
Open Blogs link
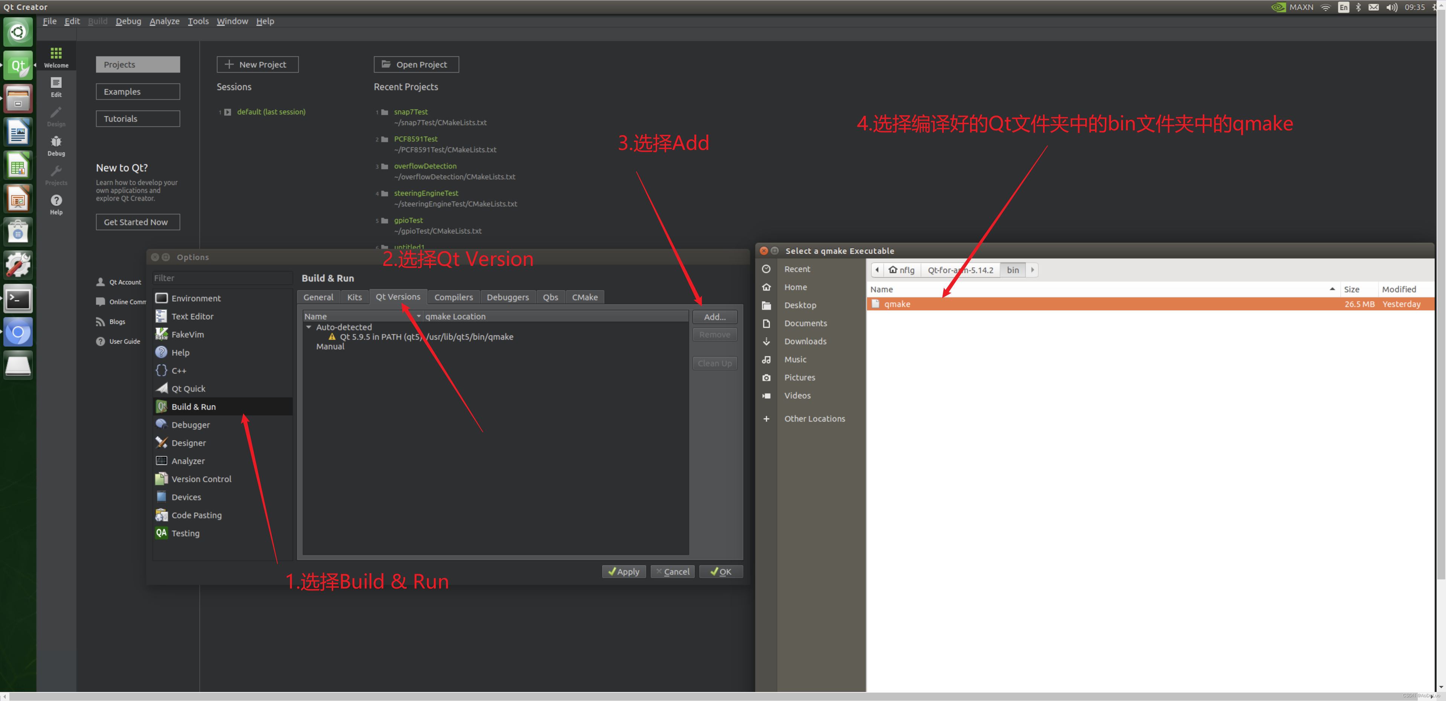(x=111, y=322)
